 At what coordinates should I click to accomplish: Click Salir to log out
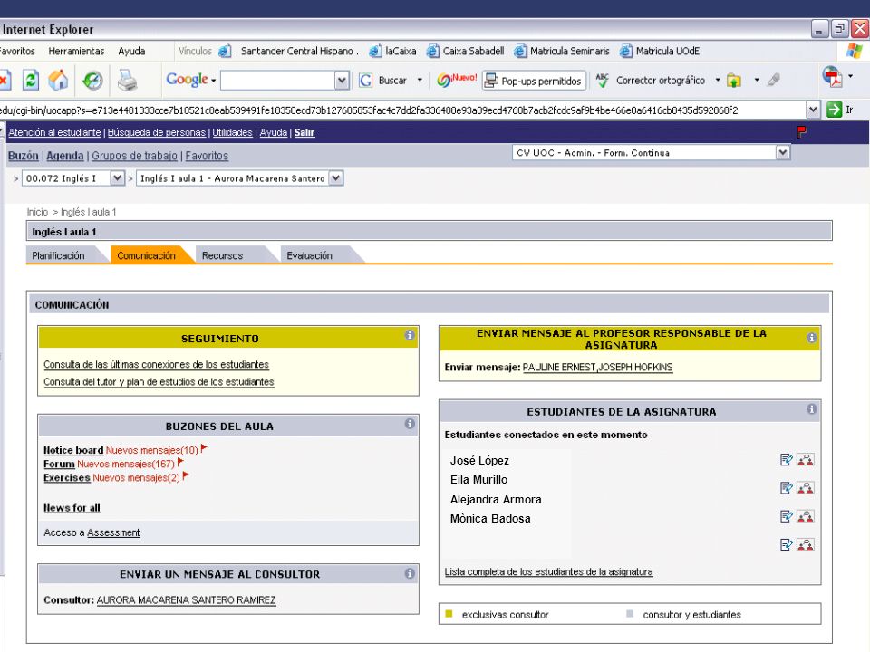[x=304, y=132]
